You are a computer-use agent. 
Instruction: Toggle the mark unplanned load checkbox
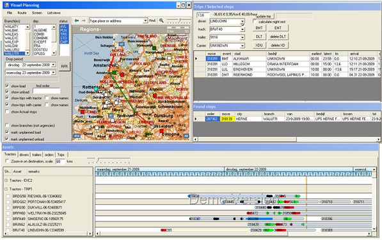pyautogui.click(x=7, y=132)
